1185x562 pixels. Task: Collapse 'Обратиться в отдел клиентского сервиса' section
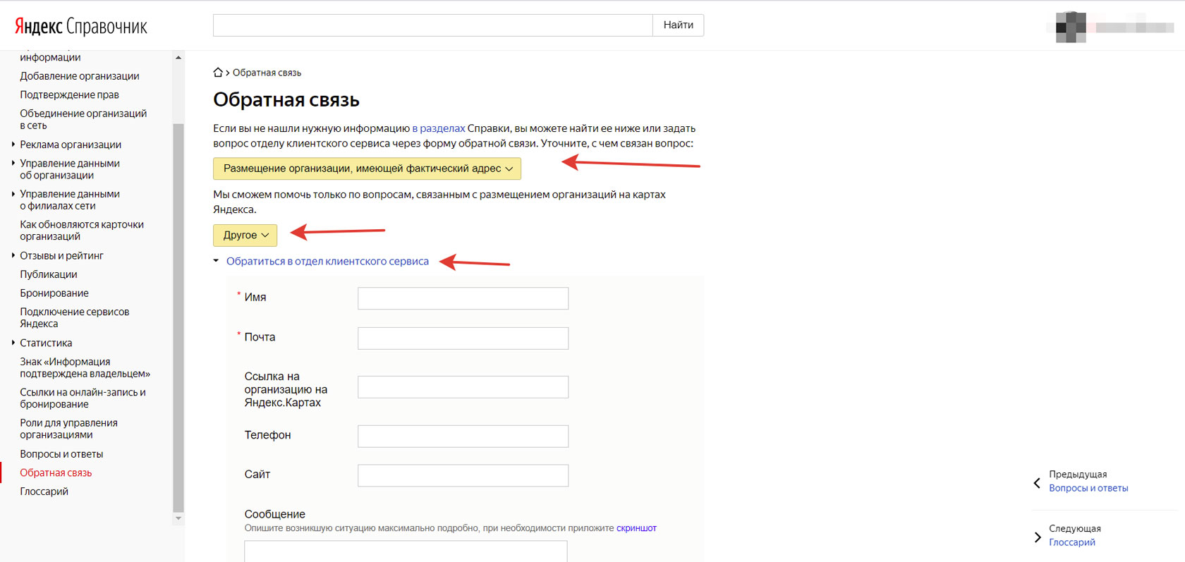pyautogui.click(x=327, y=261)
